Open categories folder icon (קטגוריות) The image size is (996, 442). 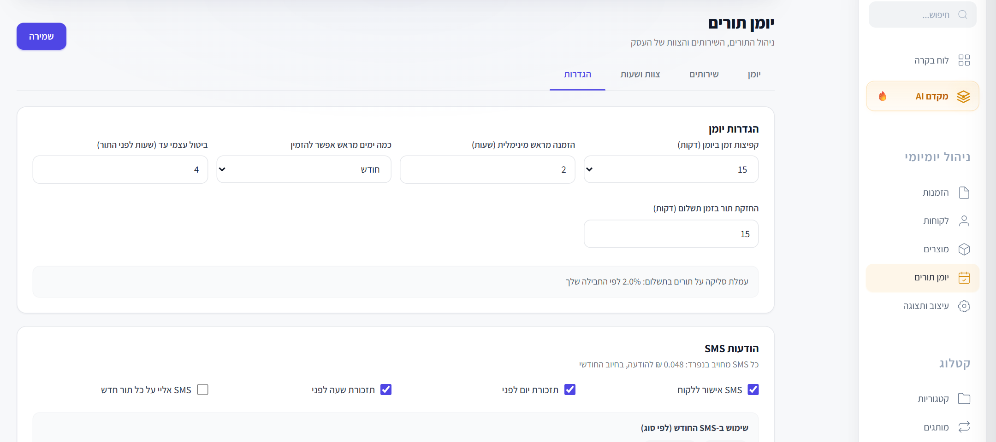point(964,399)
